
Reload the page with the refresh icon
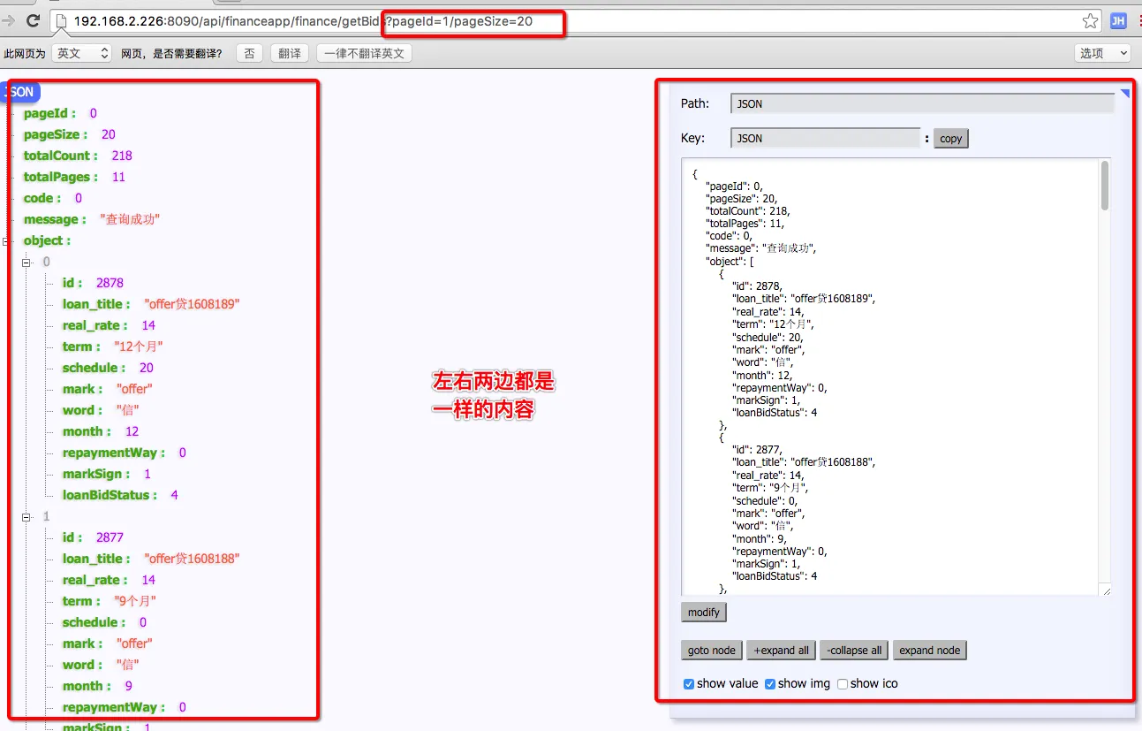(33, 21)
